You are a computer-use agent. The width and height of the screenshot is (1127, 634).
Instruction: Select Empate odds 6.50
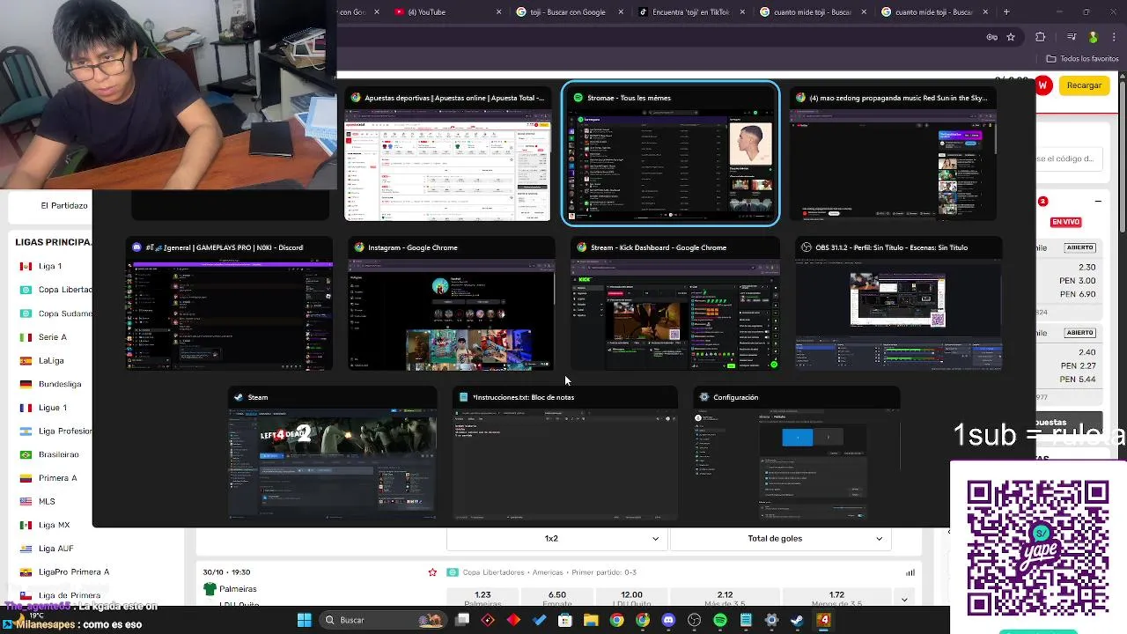pyautogui.click(x=557, y=598)
